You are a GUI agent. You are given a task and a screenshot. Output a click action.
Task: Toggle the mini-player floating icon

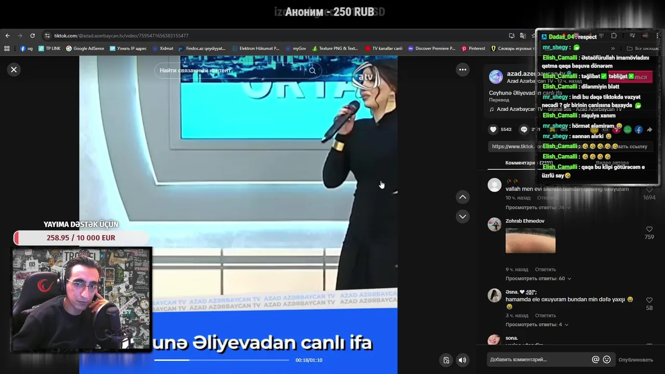pos(446,360)
